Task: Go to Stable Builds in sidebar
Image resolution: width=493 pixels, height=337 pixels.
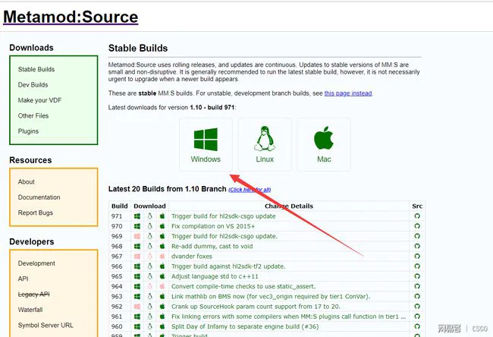Action: coord(36,69)
